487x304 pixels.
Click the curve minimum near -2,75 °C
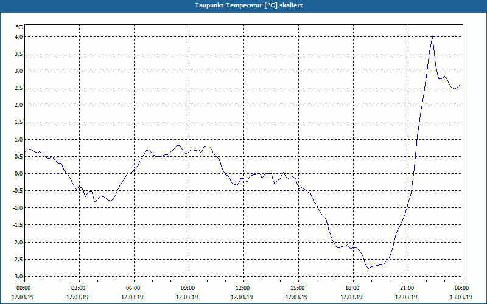click(369, 268)
